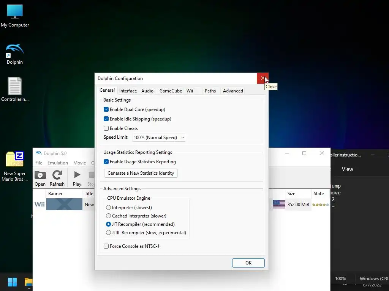Image resolution: width=389 pixels, height=291 pixels.
Task: Select the New Super Mario Bros zip folder
Action: pos(15,166)
